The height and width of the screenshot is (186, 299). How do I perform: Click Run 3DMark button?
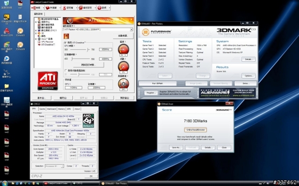pyautogui.click(x=157, y=84)
